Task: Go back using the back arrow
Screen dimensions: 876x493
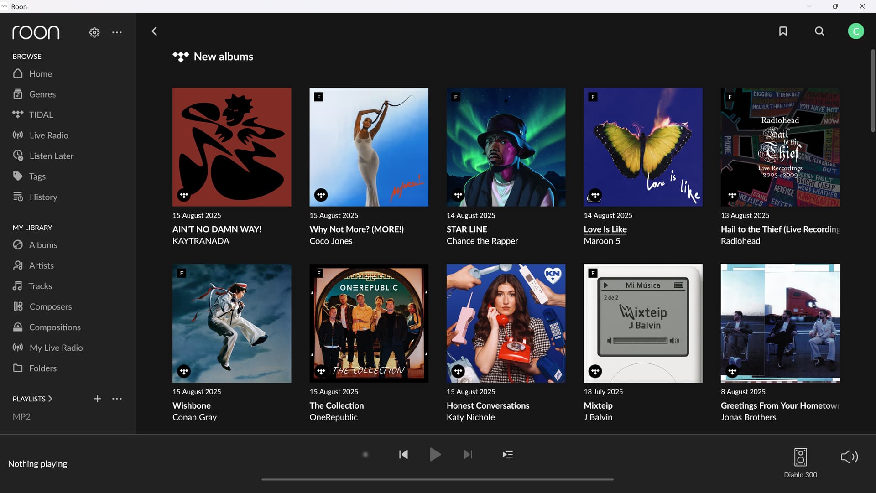Action: tap(154, 31)
